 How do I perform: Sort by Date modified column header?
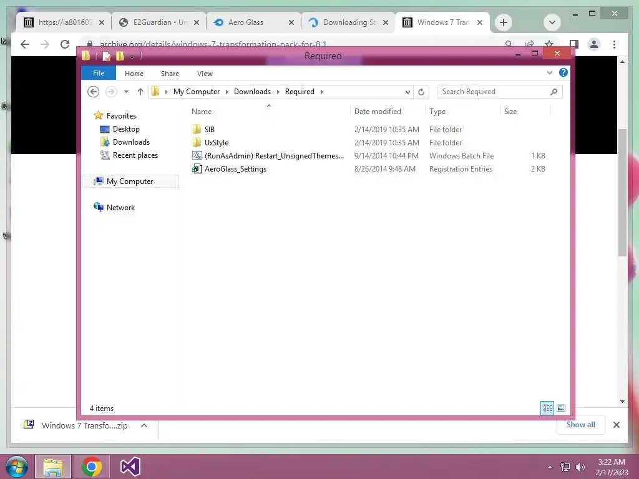point(378,112)
